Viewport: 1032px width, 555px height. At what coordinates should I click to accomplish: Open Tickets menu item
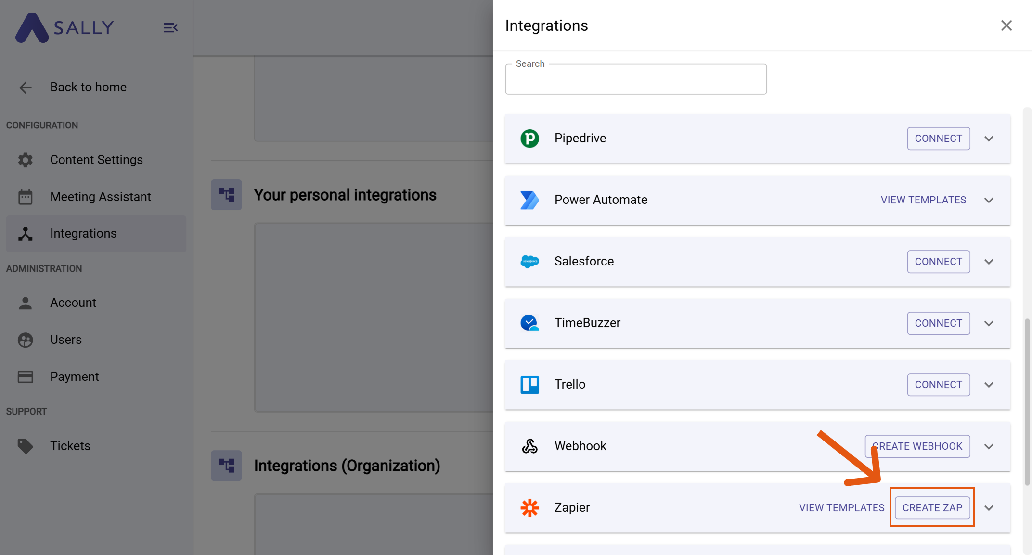(96, 446)
